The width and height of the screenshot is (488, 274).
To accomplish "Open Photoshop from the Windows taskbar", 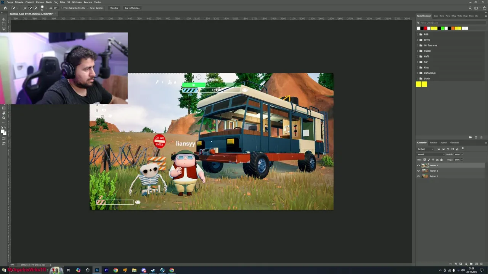I will click(97, 270).
